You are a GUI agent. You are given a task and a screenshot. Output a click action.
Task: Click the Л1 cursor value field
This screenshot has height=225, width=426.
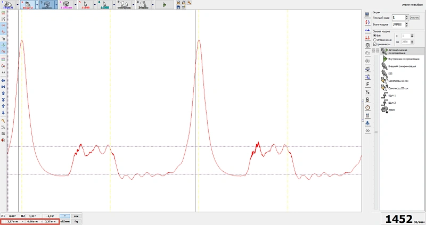coord(12,216)
